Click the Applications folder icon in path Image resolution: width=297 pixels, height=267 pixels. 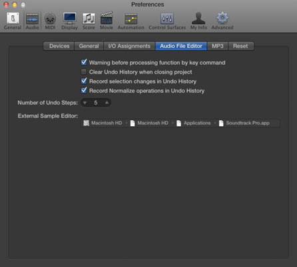[x=178, y=123]
